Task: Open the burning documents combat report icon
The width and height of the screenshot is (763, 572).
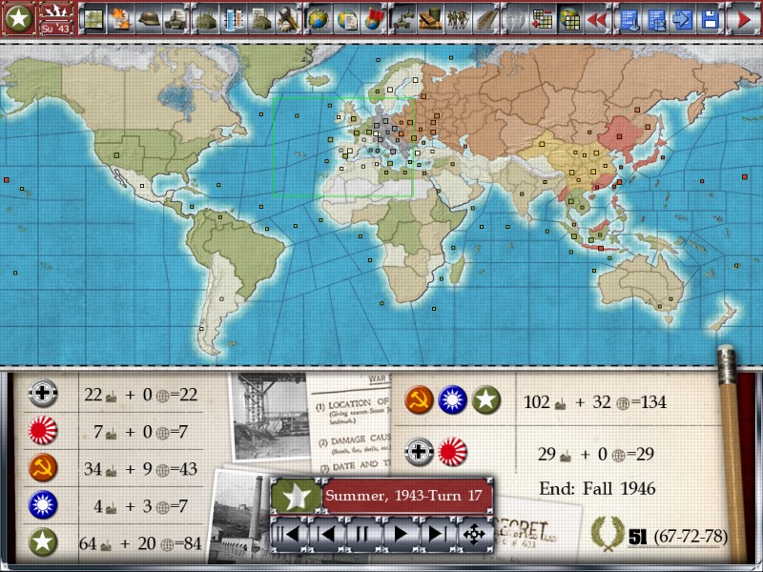Action: coord(121,19)
